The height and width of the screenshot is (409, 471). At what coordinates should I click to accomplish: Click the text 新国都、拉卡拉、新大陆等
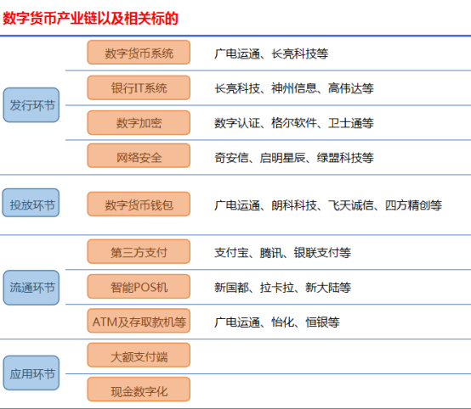tap(282, 288)
